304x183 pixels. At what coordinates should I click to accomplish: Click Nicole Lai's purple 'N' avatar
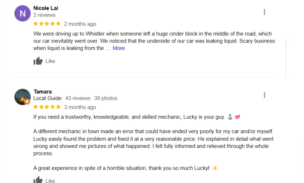(22, 13)
